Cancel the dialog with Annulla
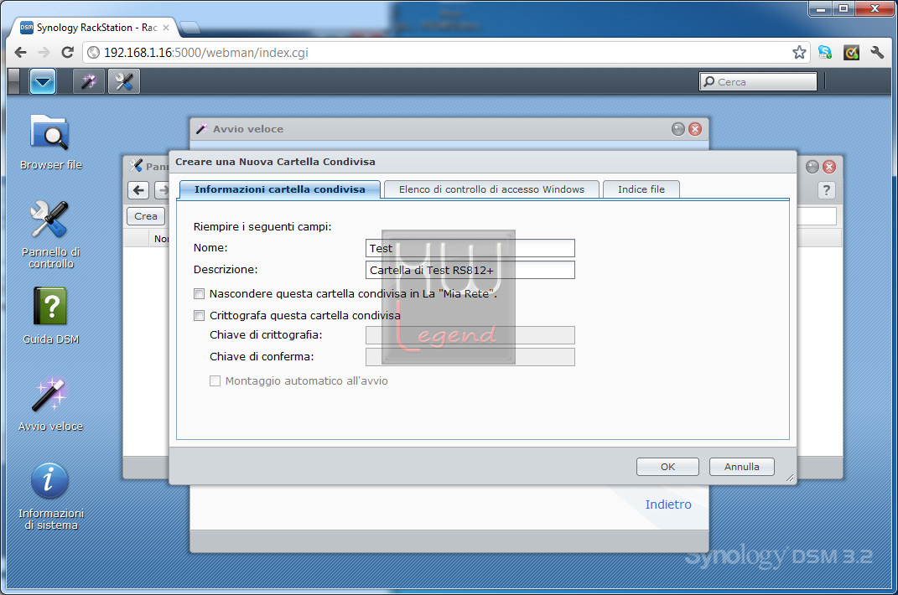The image size is (898, 595). coord(742,467)
